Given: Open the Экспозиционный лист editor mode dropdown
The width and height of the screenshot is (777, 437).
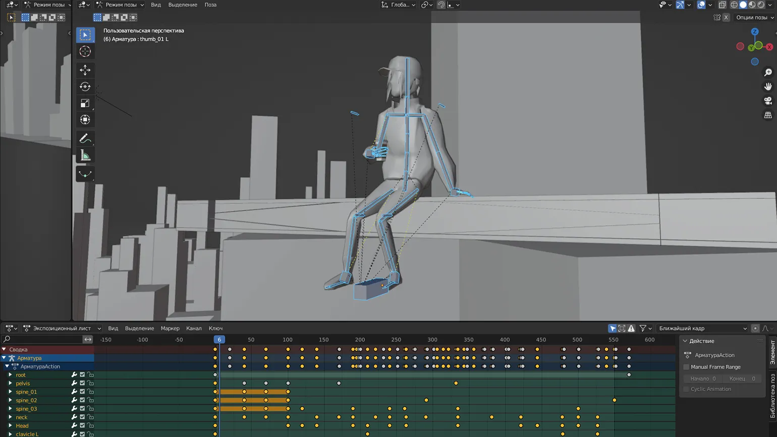Looking at the screenshot, I should coord(63,329).
